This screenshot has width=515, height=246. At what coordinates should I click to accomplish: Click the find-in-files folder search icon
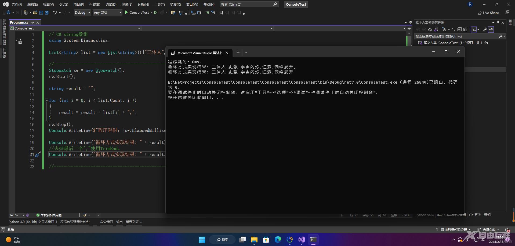coord(173,13)
